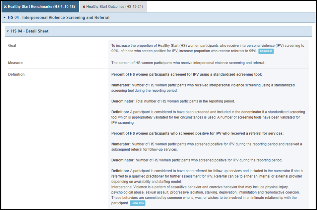Click the 'Interpersonal Violence is a pattern' paragraph

pos(205,195)
